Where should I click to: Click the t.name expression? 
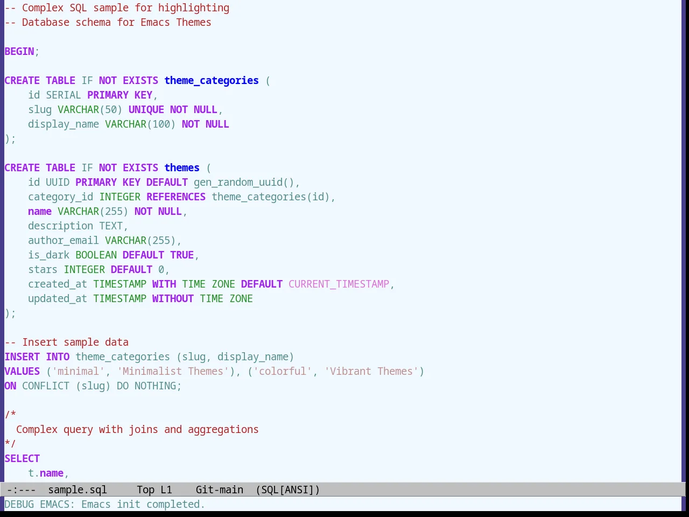46,473
